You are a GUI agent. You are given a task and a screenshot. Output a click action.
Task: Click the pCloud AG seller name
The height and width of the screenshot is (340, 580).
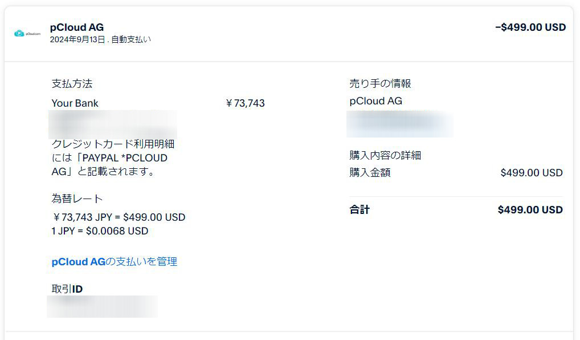coord(376,101)
